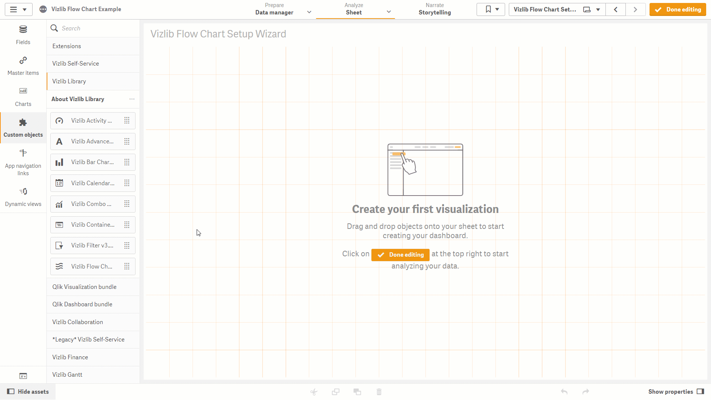Screen dimensions: 711x400
Task: Select the Vizlib Flow Chart object
Action: click(x=93, y=266)
